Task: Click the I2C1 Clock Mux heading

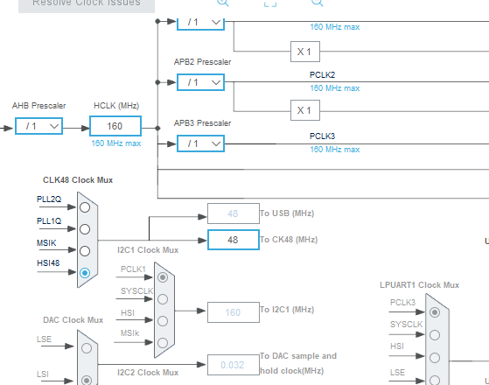Action: (148, 250)
